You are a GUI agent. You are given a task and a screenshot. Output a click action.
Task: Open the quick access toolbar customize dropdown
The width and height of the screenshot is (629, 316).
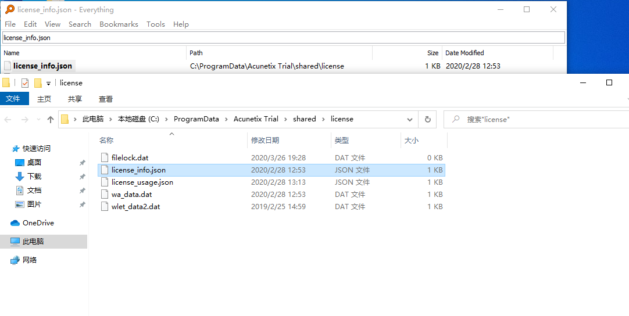(x=48, y=84)
